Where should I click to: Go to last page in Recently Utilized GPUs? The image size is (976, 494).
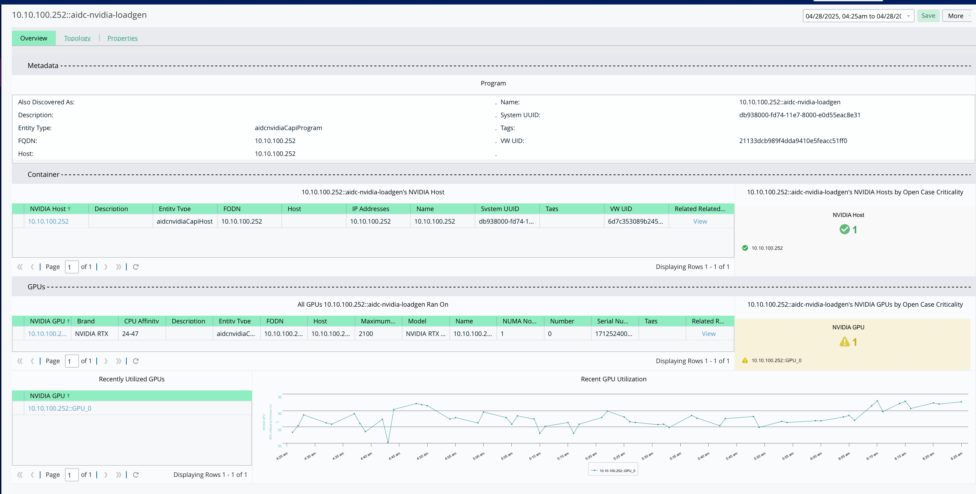click(x=119, y=475)
